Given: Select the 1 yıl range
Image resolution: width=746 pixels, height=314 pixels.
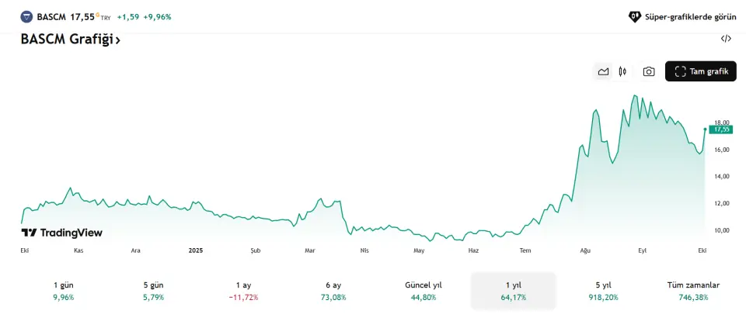Looking at the screenshot, I should [513, 291].
